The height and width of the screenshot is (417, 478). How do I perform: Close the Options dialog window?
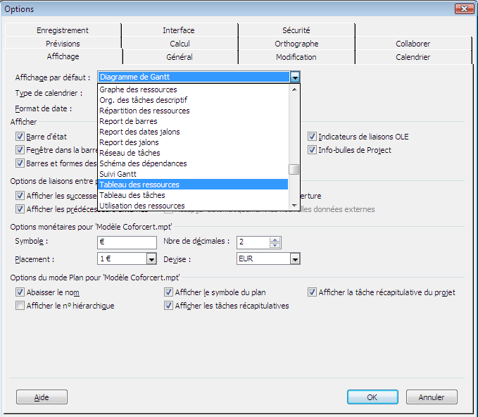click(463, 8)
